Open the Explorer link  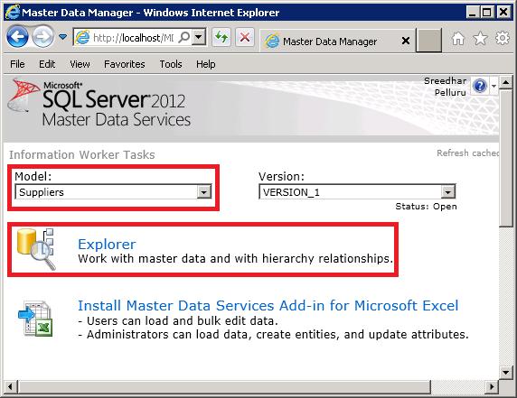click(107, 245)
